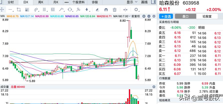Delete drawings with the trash icon
This screenshot has height=104, width=223.
pos(114,10)
